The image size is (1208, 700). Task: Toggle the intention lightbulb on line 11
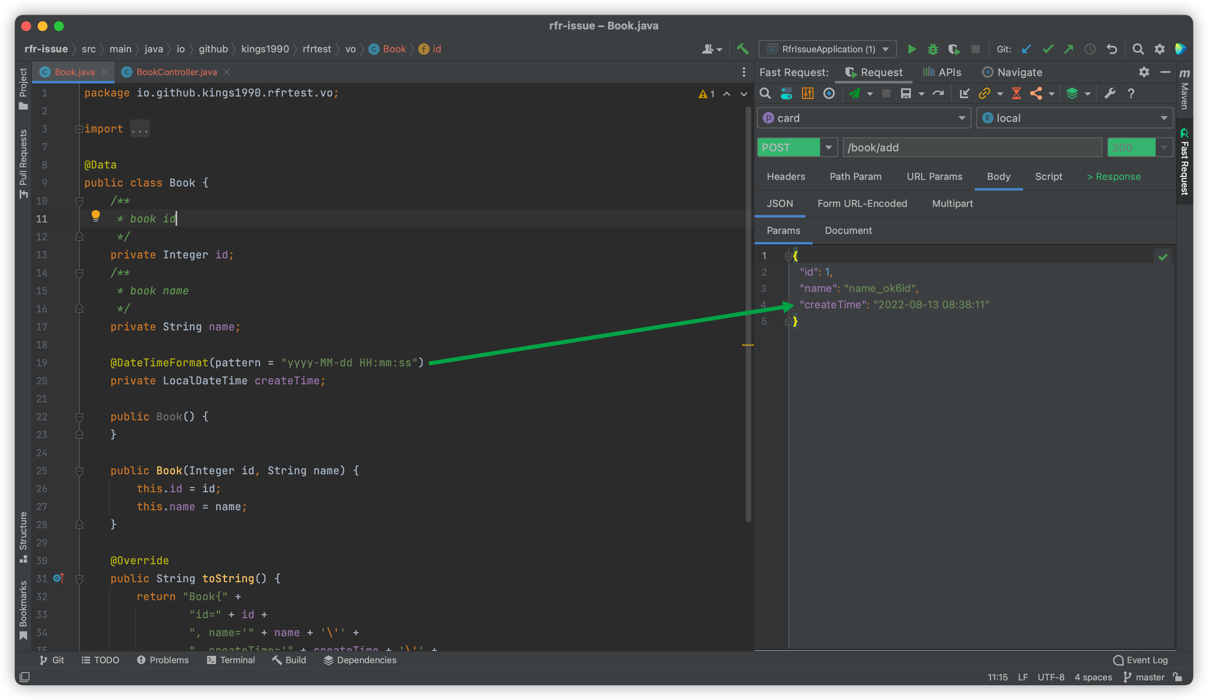tap(95, 216)
